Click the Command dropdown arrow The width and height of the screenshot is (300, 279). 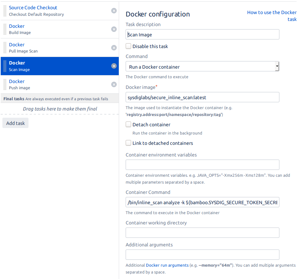tap(277, 66)
